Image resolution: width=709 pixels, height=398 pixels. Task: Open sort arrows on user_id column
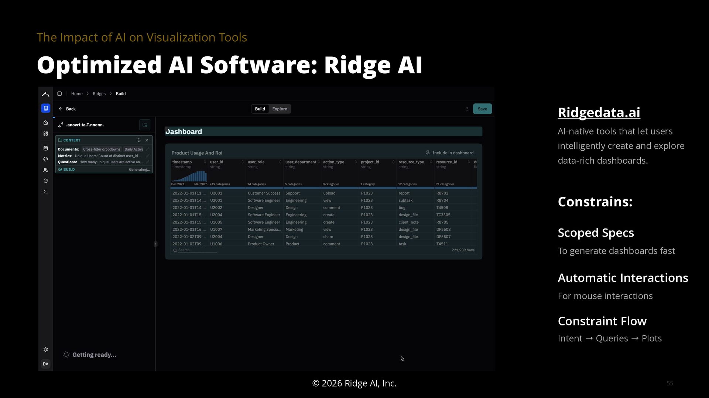click(x=243, y=162)
